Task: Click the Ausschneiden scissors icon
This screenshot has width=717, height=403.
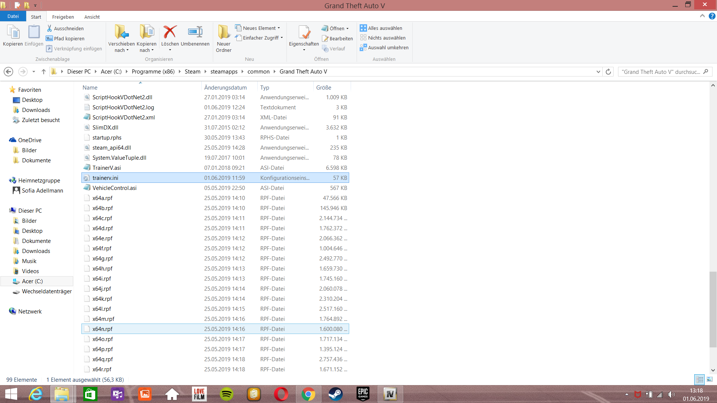Action: click(49, 28)
